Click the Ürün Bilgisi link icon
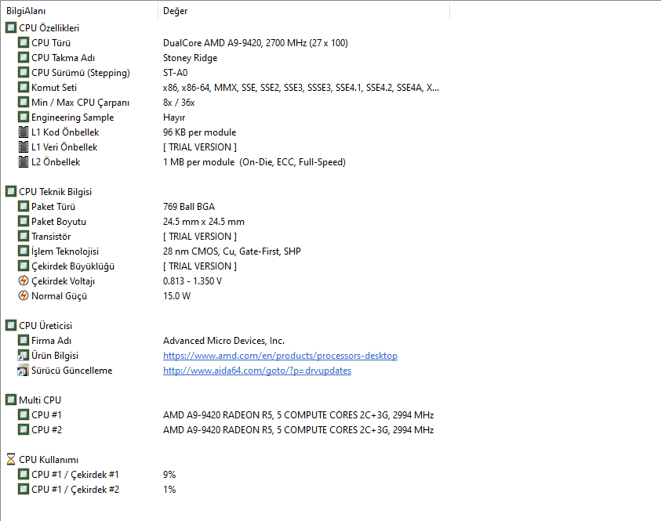The height and width of the screenshot is (521, 661). pos(24,356)
